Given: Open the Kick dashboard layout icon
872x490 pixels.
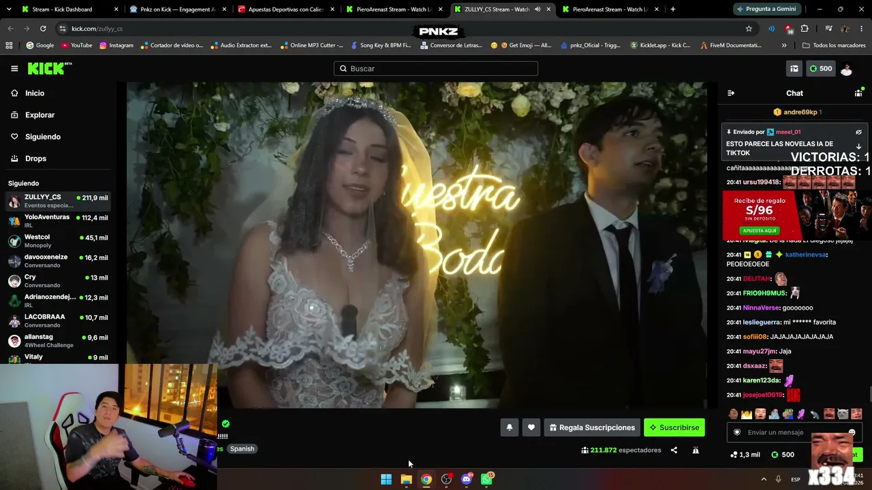Looking at the screenshot, I should point(794,69).
